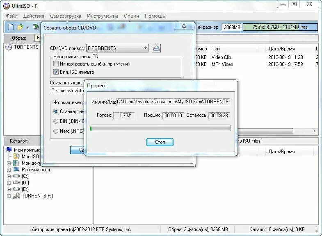322x236 pixels.
Task: Click the Рабочий стол desktop icon
Action: 16,170
